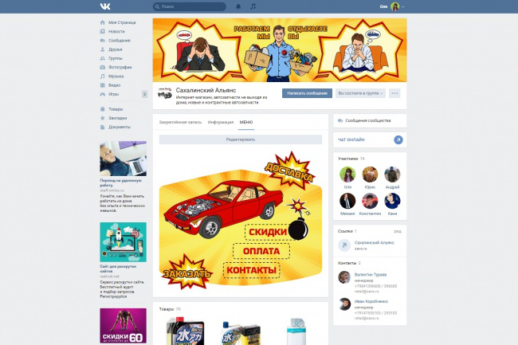Click ЗАКАЗАТЬ burst in menu image
Screen dimensions: 518x345
pyautogui.click(x=187, y=272)
